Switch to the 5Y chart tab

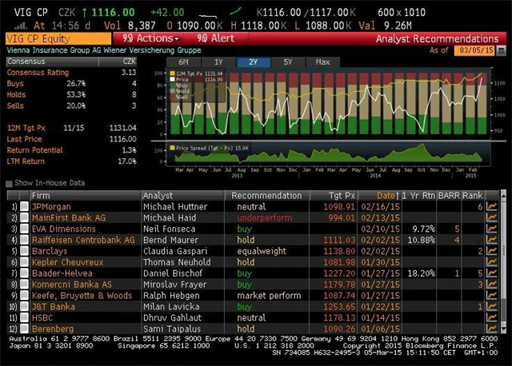click(x=290, y=62)
